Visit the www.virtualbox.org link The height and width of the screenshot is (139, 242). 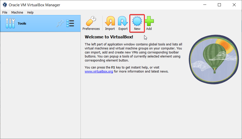coord(99,72)
